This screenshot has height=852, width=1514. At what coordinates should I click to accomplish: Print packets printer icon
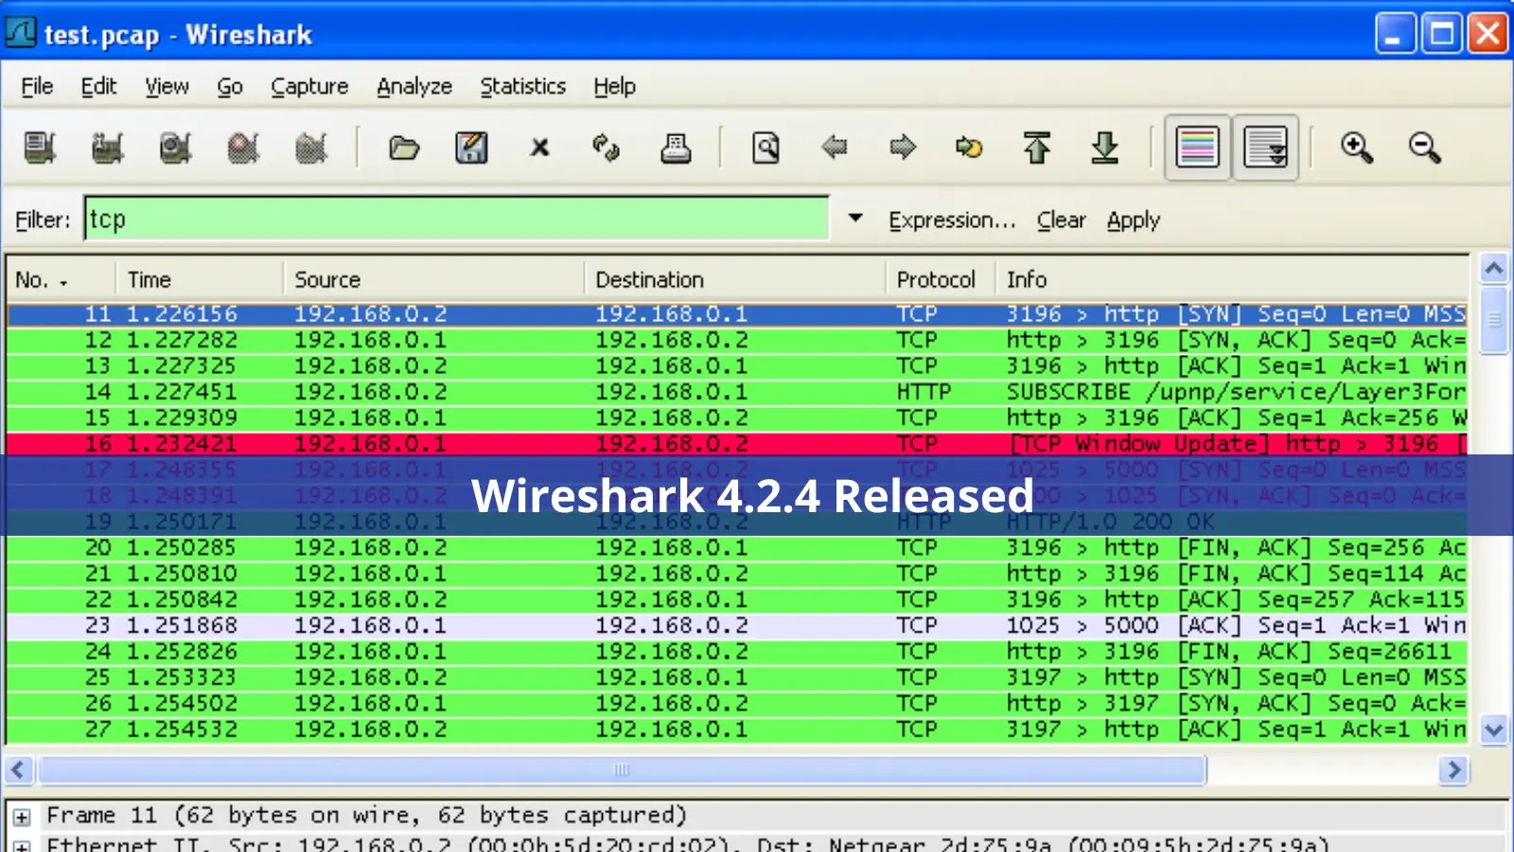[x=676, y=148]
